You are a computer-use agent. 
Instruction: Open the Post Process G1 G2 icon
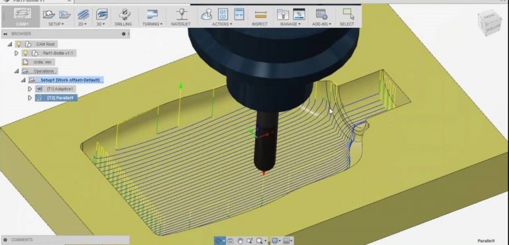click(223, 15)
